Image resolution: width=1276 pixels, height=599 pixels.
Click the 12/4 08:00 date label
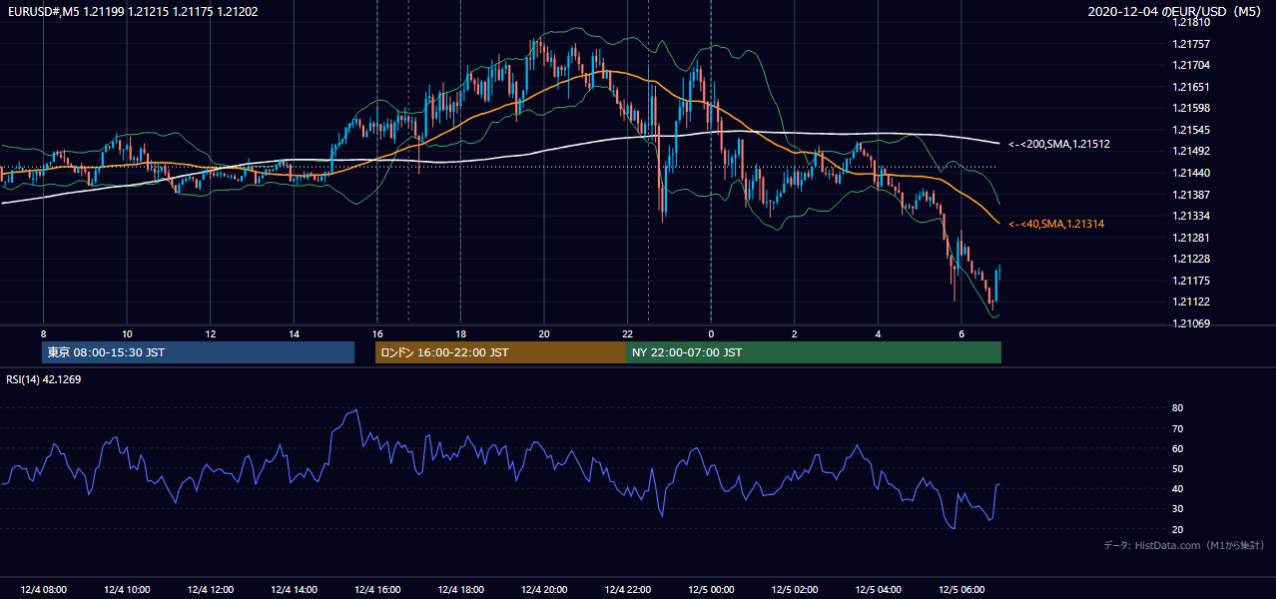point(43,590)
